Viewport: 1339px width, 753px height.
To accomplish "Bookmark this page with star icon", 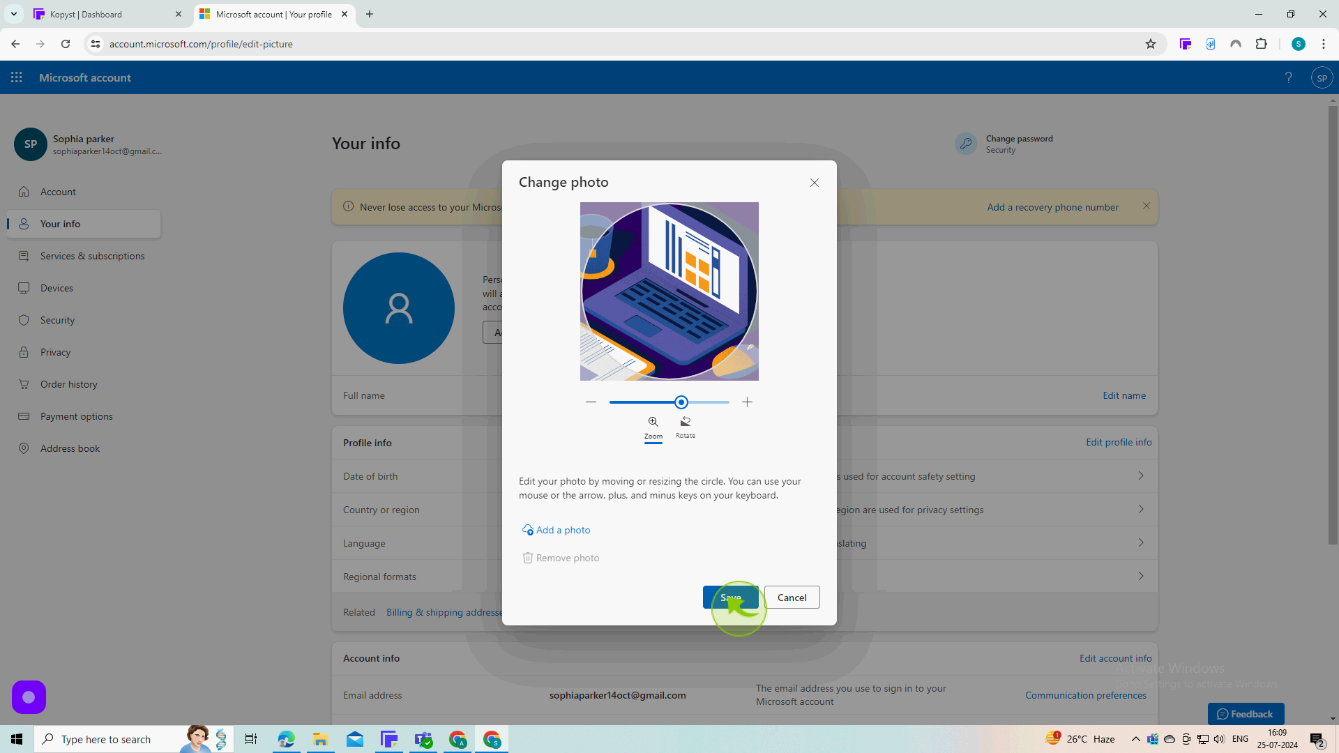I will 1151,44.
